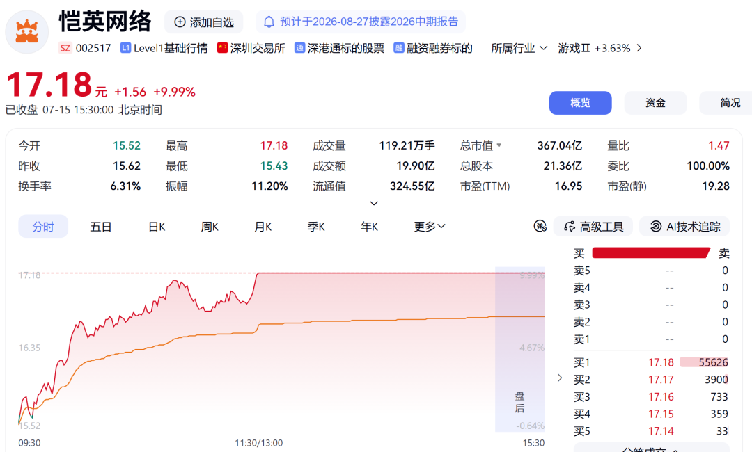Select the 周K chart tab
This screenshot has width=752, height=452.
pos(210,227)
